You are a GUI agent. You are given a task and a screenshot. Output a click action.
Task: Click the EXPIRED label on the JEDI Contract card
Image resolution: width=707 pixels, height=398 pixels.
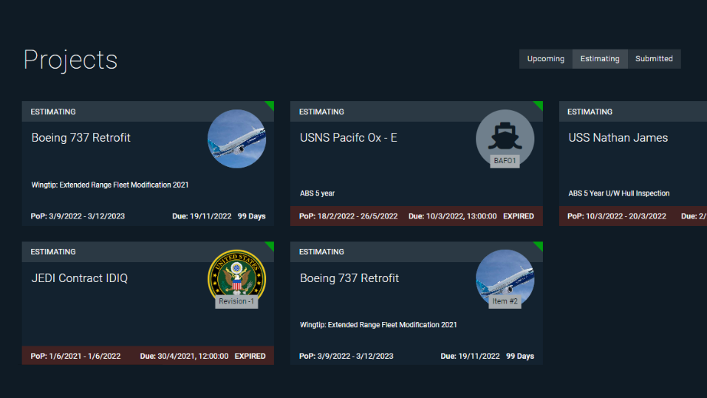click(250, 356)
